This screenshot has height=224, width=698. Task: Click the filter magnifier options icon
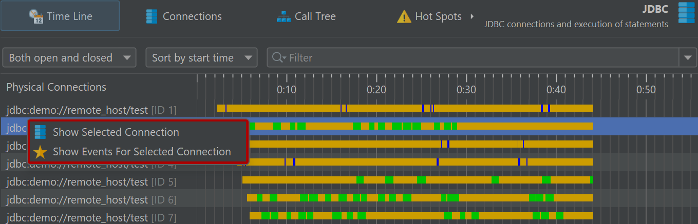279,58
